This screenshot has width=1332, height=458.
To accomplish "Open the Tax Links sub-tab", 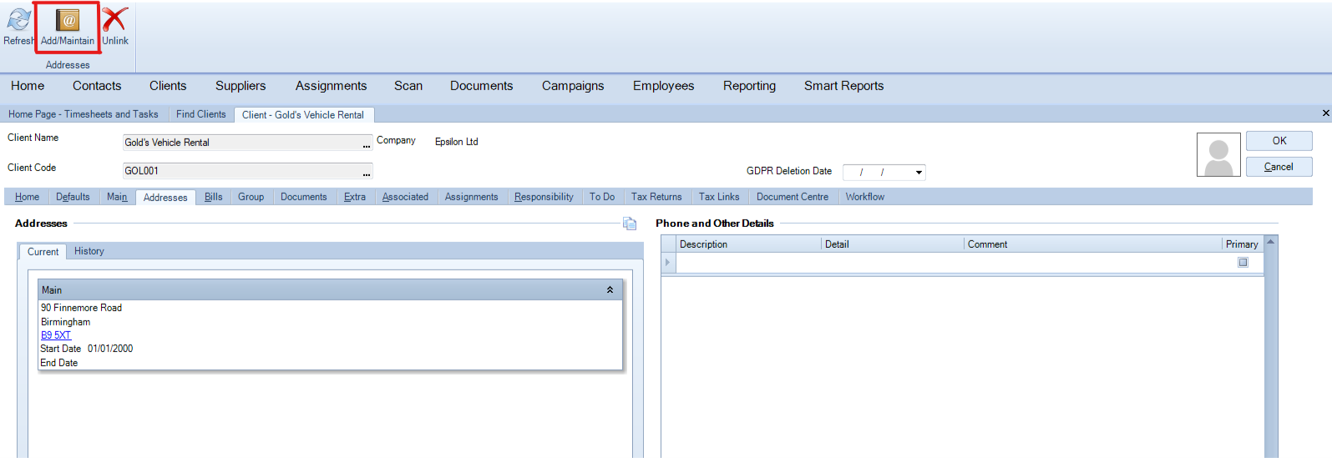I will [719, 197].
